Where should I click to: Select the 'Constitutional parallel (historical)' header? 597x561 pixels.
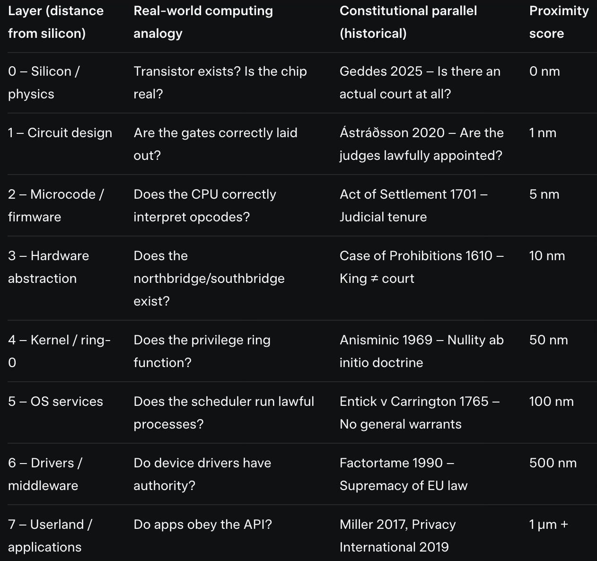(408, 22)
